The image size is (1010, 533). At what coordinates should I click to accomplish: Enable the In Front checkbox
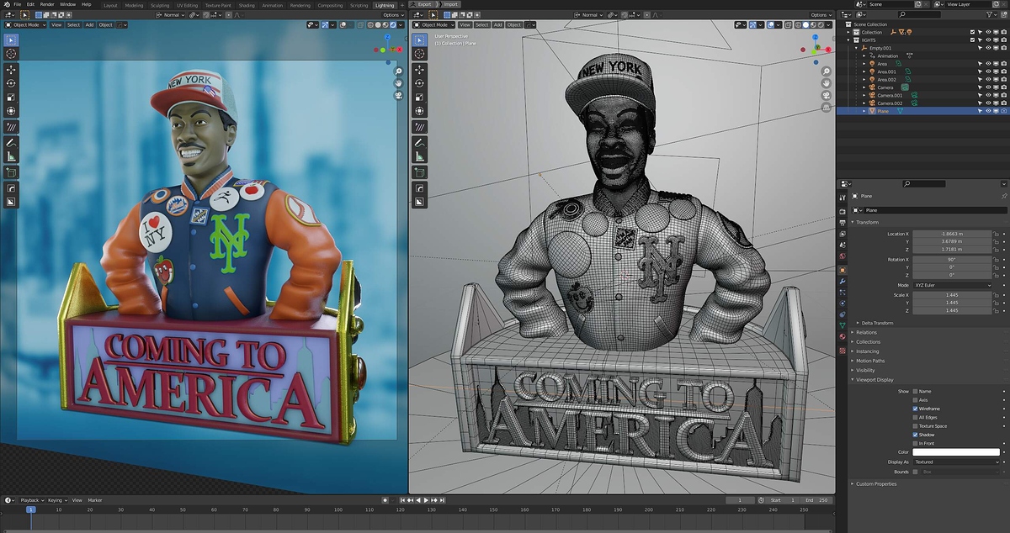coord(916,443)
